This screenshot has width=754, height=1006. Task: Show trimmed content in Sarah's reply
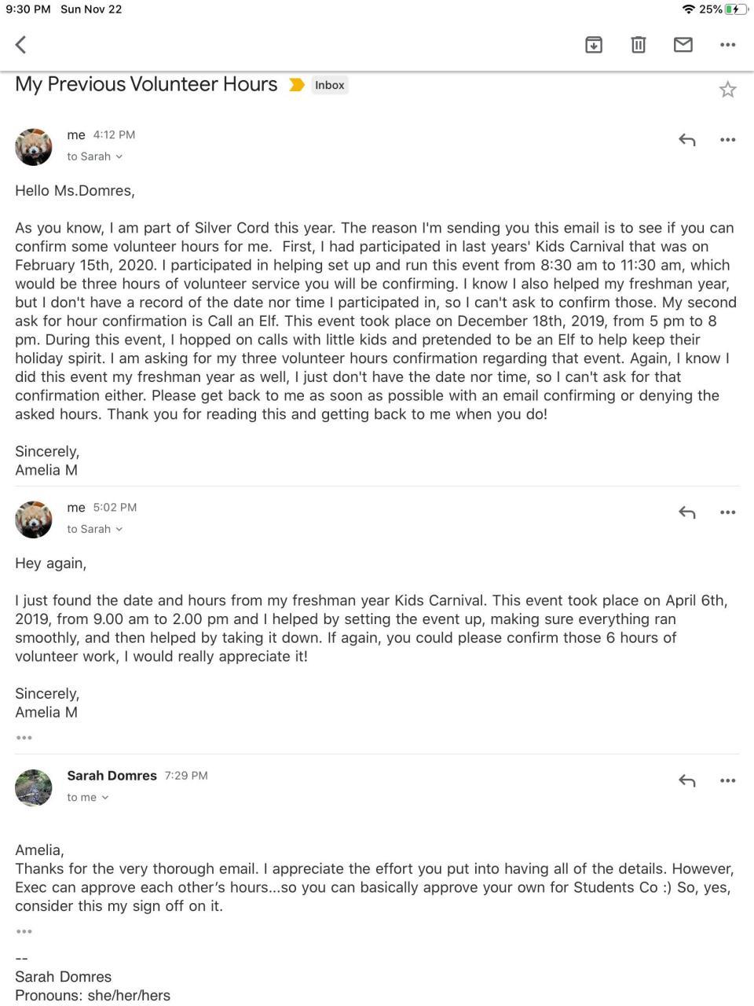24,931
